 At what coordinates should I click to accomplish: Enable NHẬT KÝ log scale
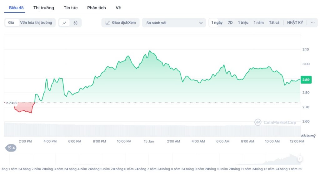click(x=295, y=23)
